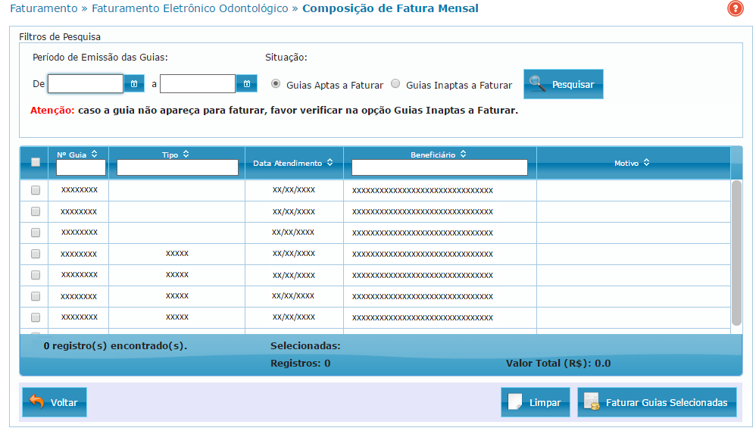
Task: Open the start date calendar picker
Action: tap(133, 83)
